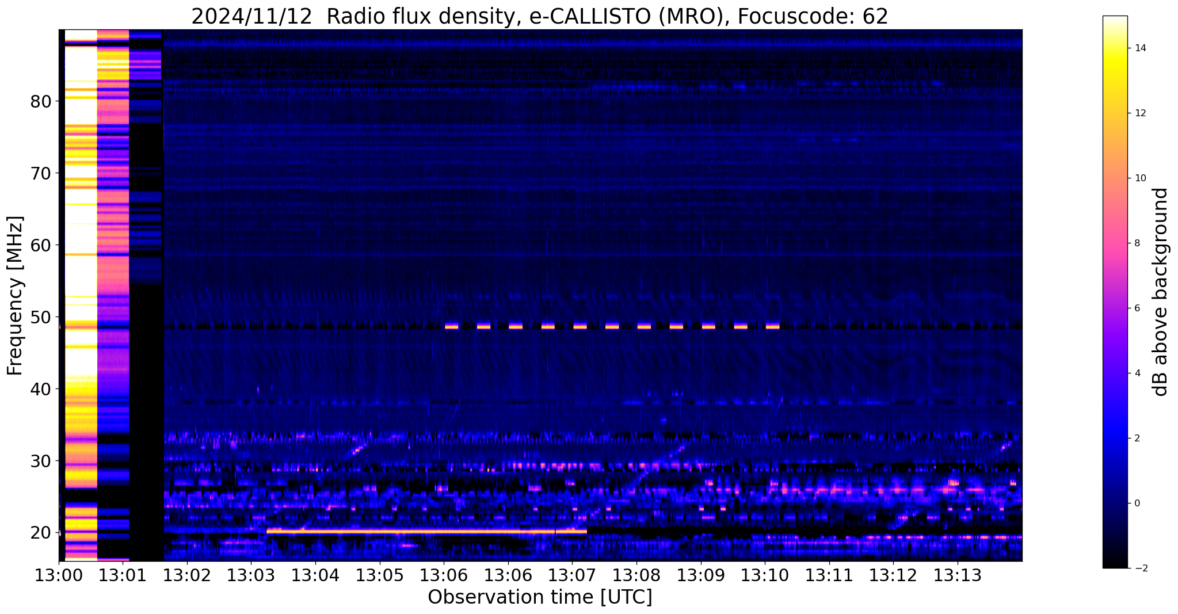Click the 13:04 time tick label
This screenshot has width=1178, height=614.
pyautogui.click(x=315, y=575)
